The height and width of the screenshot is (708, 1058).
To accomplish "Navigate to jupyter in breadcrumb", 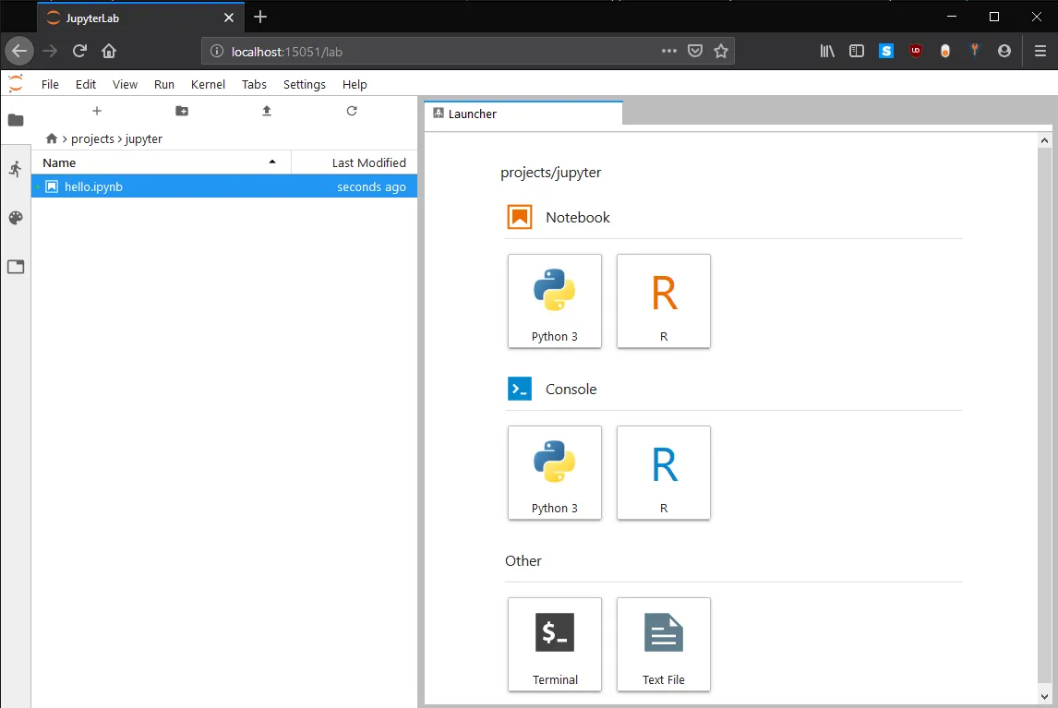I will (144, 138).
